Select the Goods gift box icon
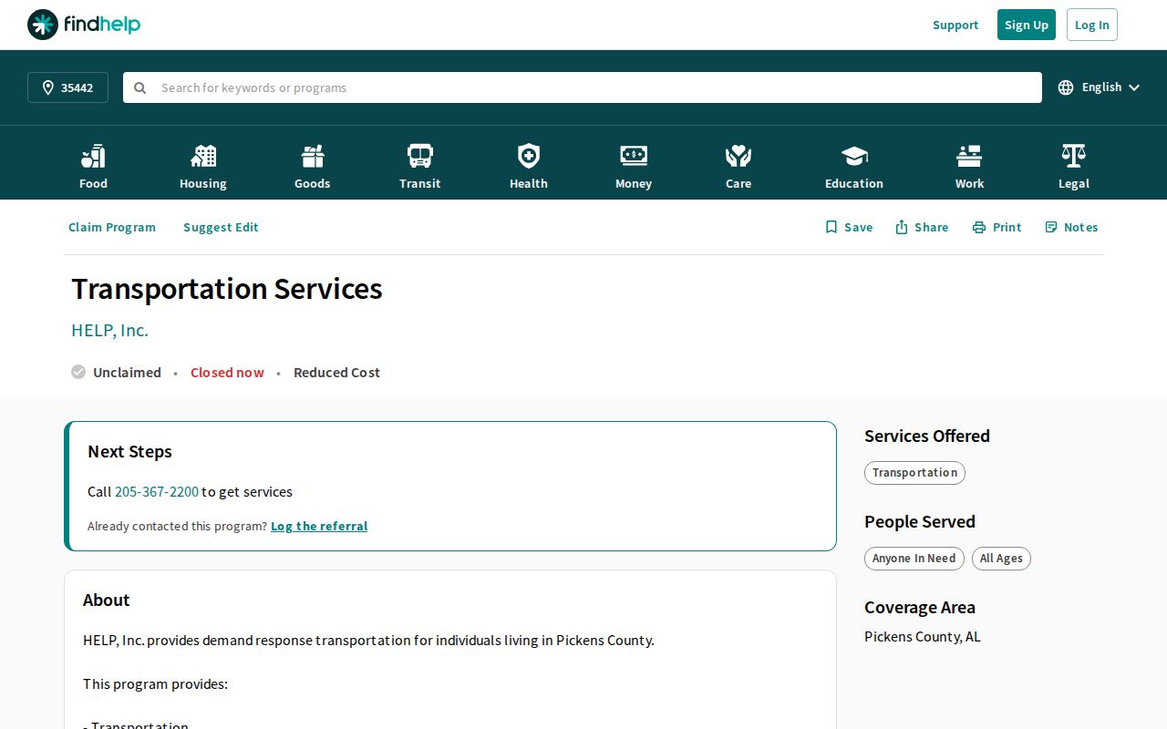 [x=313, y=157]
